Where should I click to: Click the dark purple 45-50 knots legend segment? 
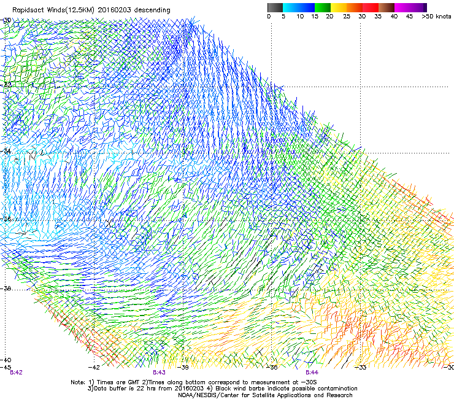(x=418, y=7)
